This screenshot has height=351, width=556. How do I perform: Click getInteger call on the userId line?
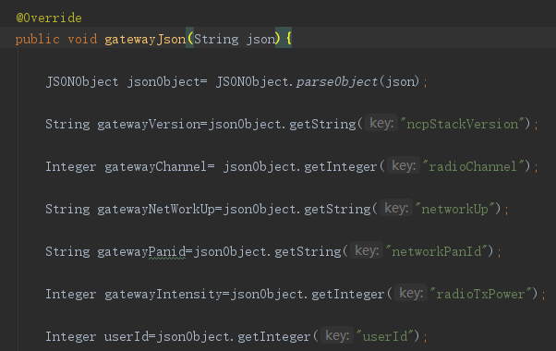click(274, 337)
